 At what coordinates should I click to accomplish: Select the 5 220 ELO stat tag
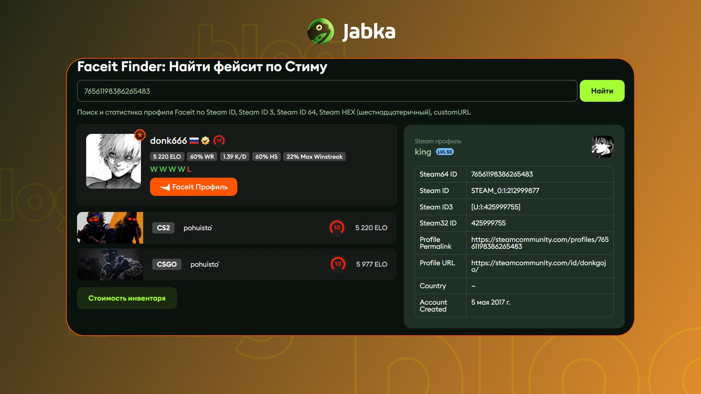pyautogui.click(x=167, y=157)
